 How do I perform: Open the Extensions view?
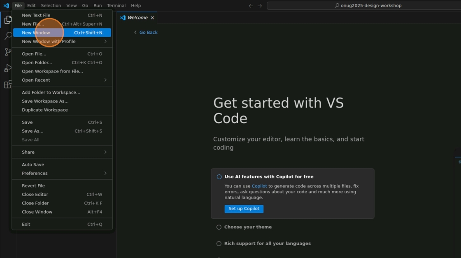8,84
